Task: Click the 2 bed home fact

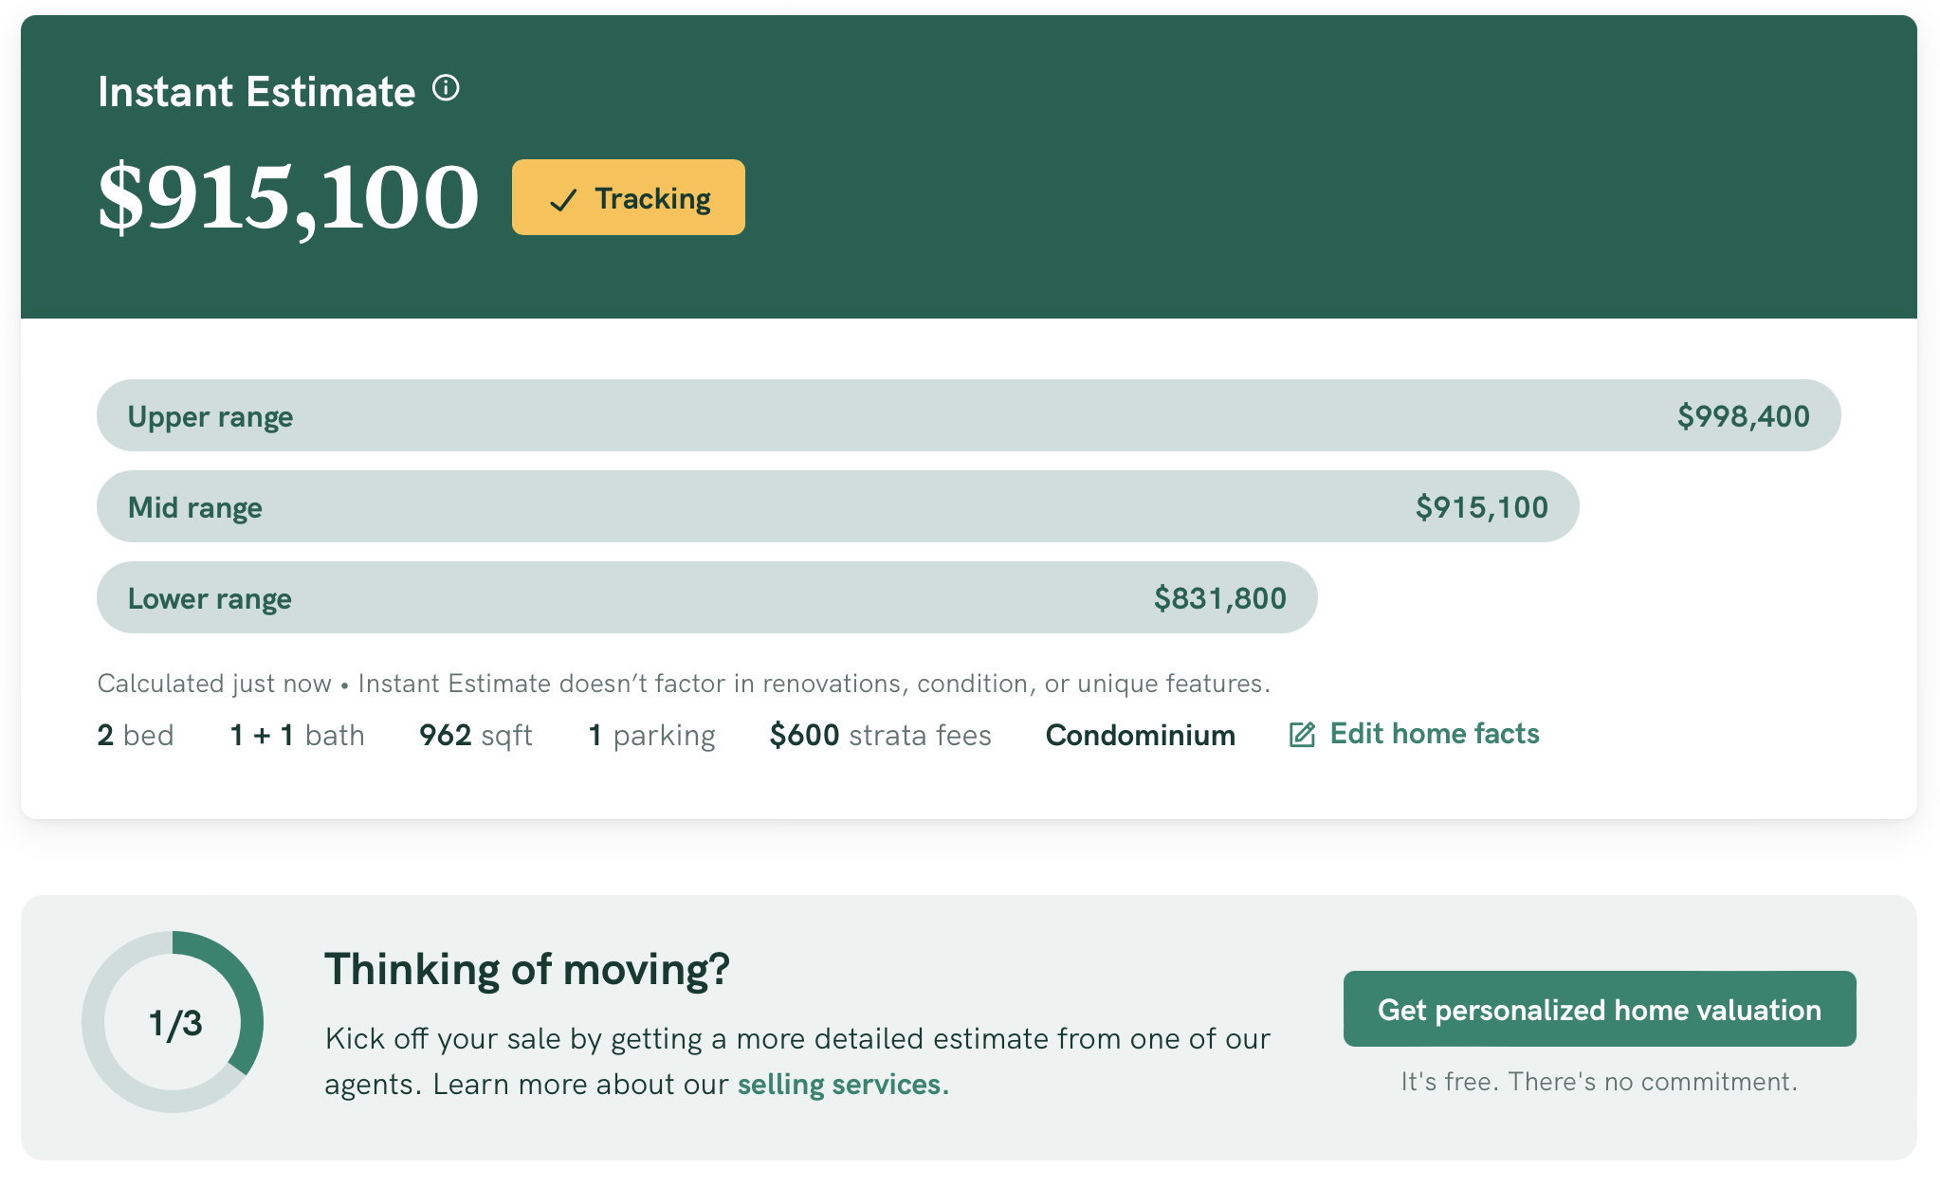Action: coord(136,736)
